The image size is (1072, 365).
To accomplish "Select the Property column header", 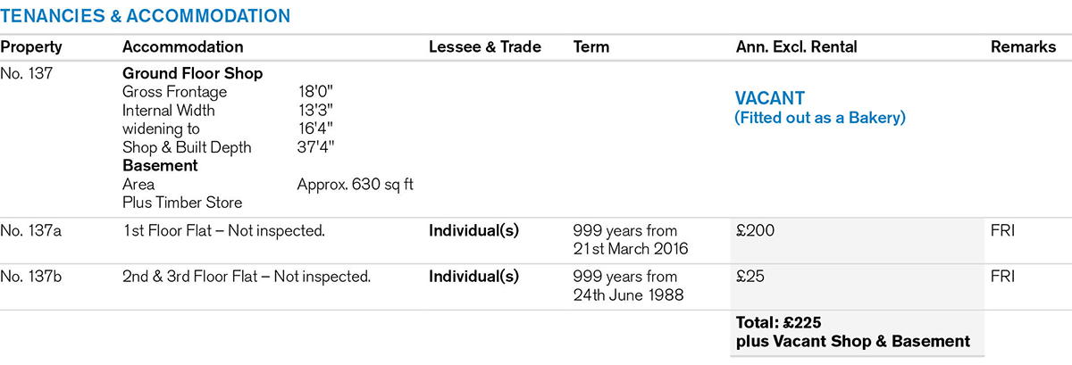I will (x=31, y=47).
